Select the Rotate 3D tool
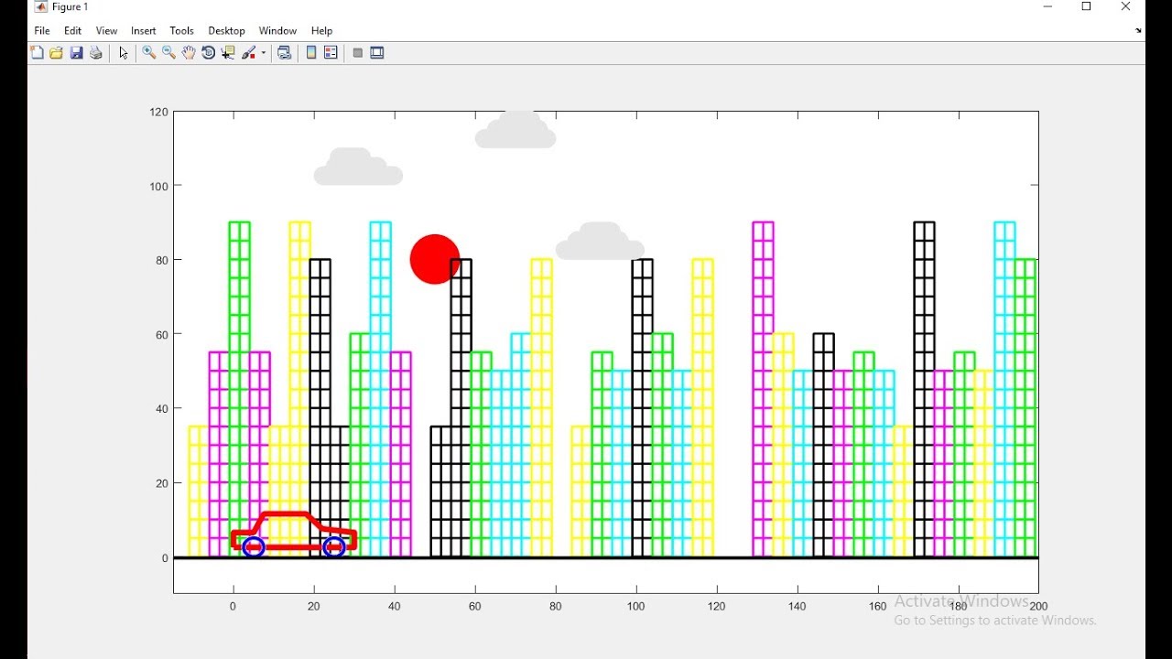 [x=209, y=52]
